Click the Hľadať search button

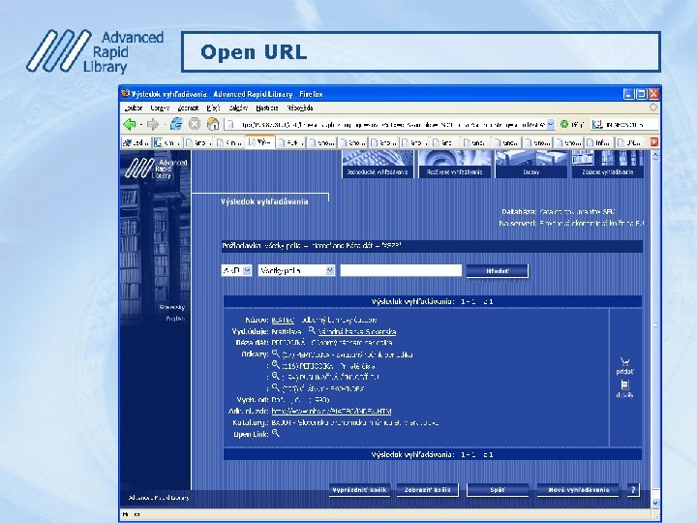point(497,271)
